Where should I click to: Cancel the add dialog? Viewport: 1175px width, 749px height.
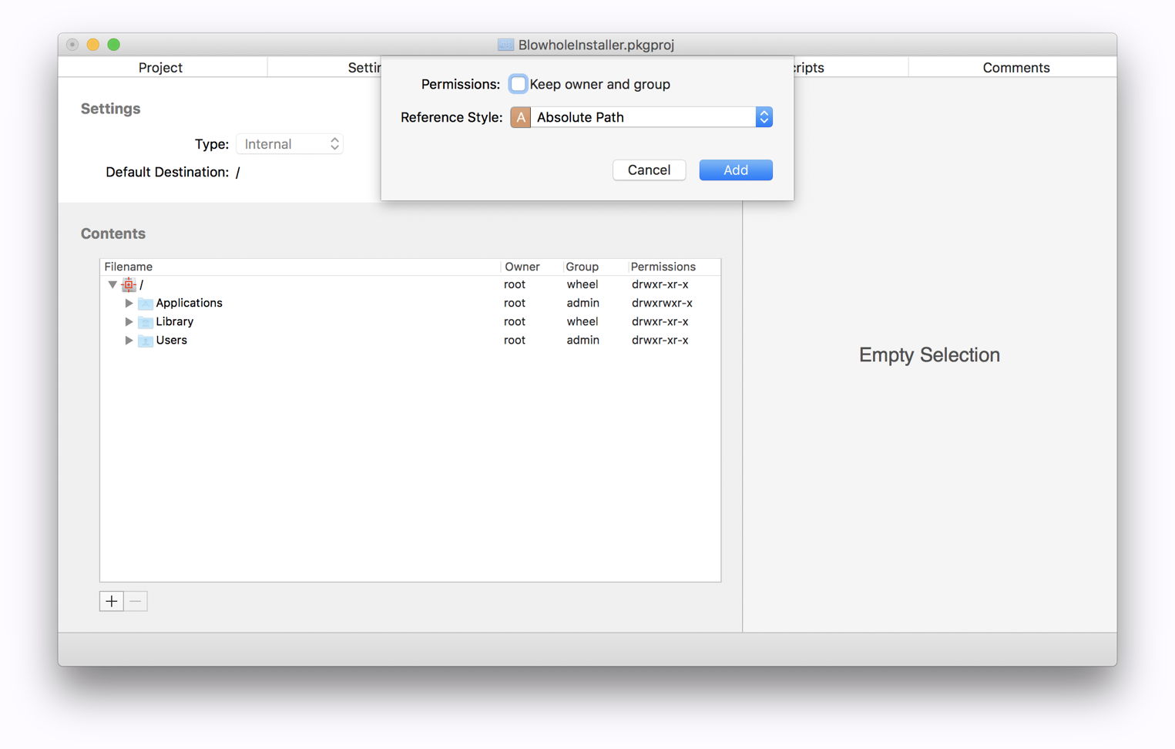point(649,170)
